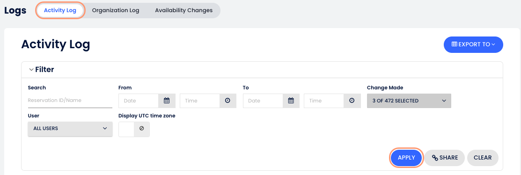Open the To date calendar icon

pyautogui.click(x=291, y=101)
